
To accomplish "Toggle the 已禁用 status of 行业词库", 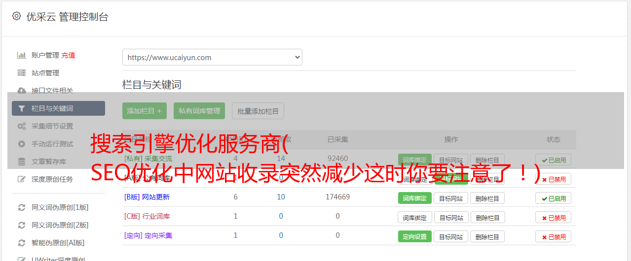I will (x=554, y=217).
